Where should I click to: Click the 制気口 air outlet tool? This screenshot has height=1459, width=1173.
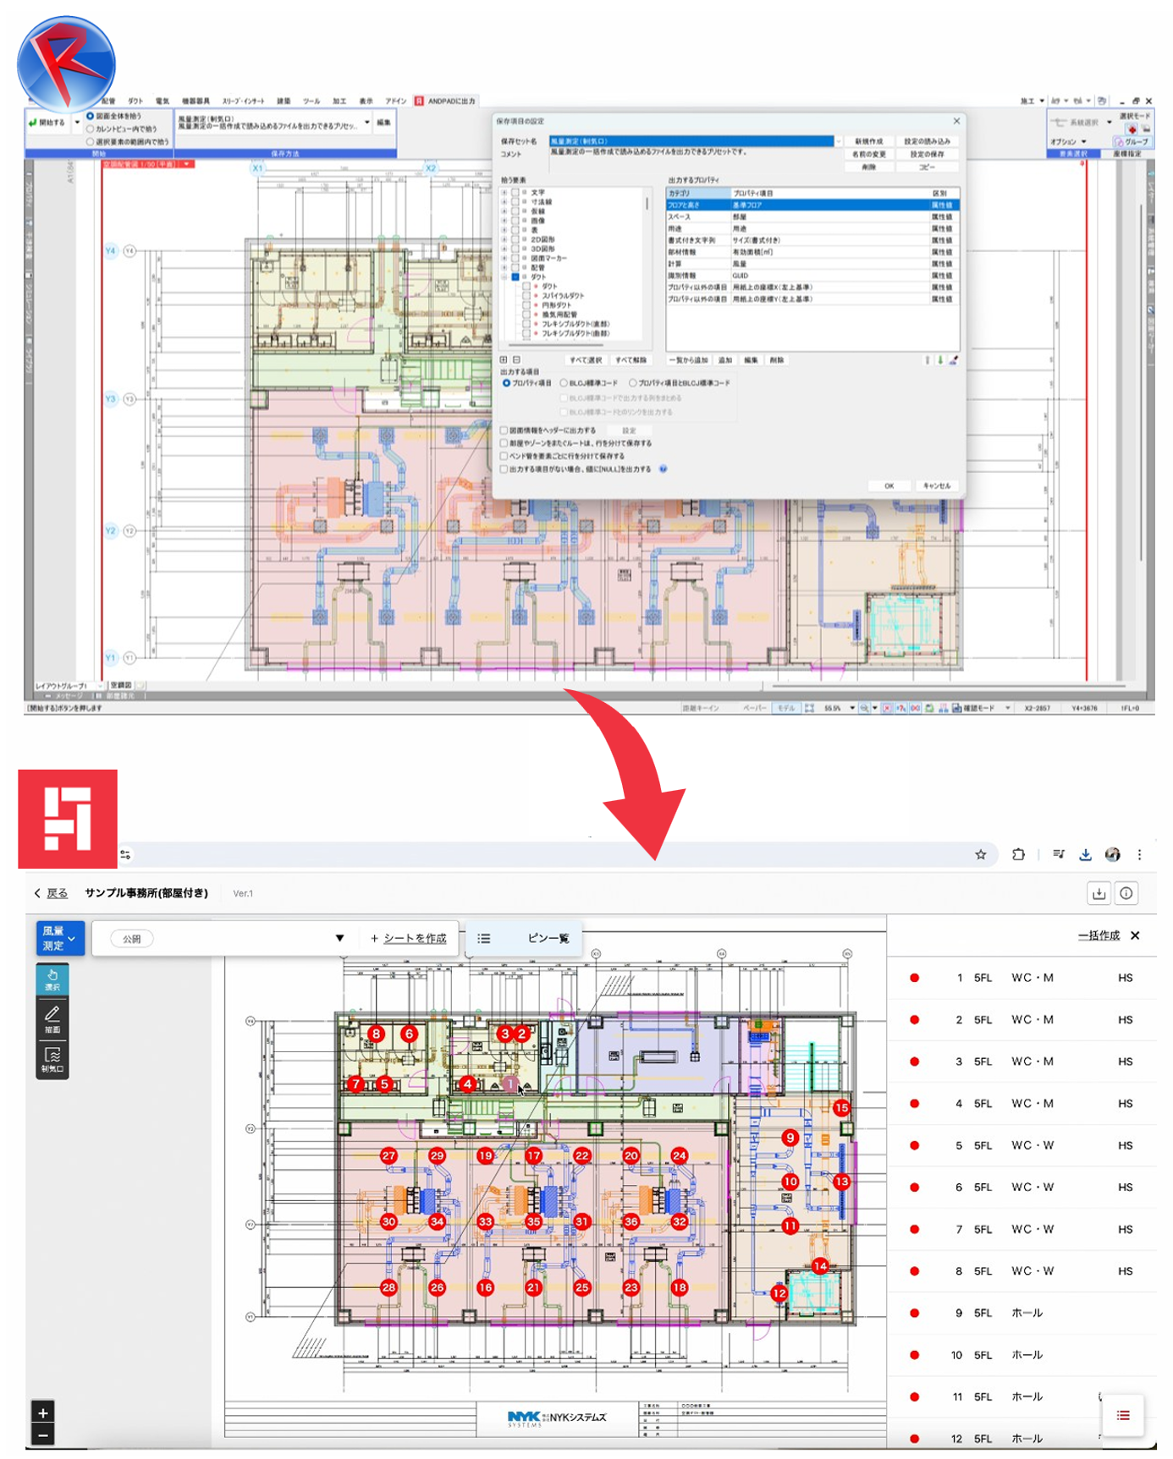(52, 1059)
